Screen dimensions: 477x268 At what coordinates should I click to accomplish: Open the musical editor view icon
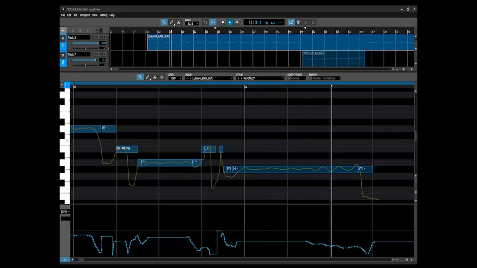click(x=291, y=22)
